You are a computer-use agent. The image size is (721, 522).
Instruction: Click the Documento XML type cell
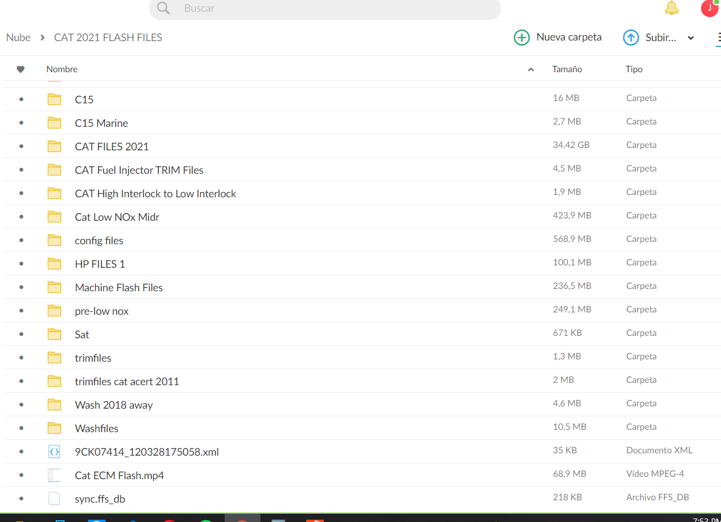click(x=659, y=450)
